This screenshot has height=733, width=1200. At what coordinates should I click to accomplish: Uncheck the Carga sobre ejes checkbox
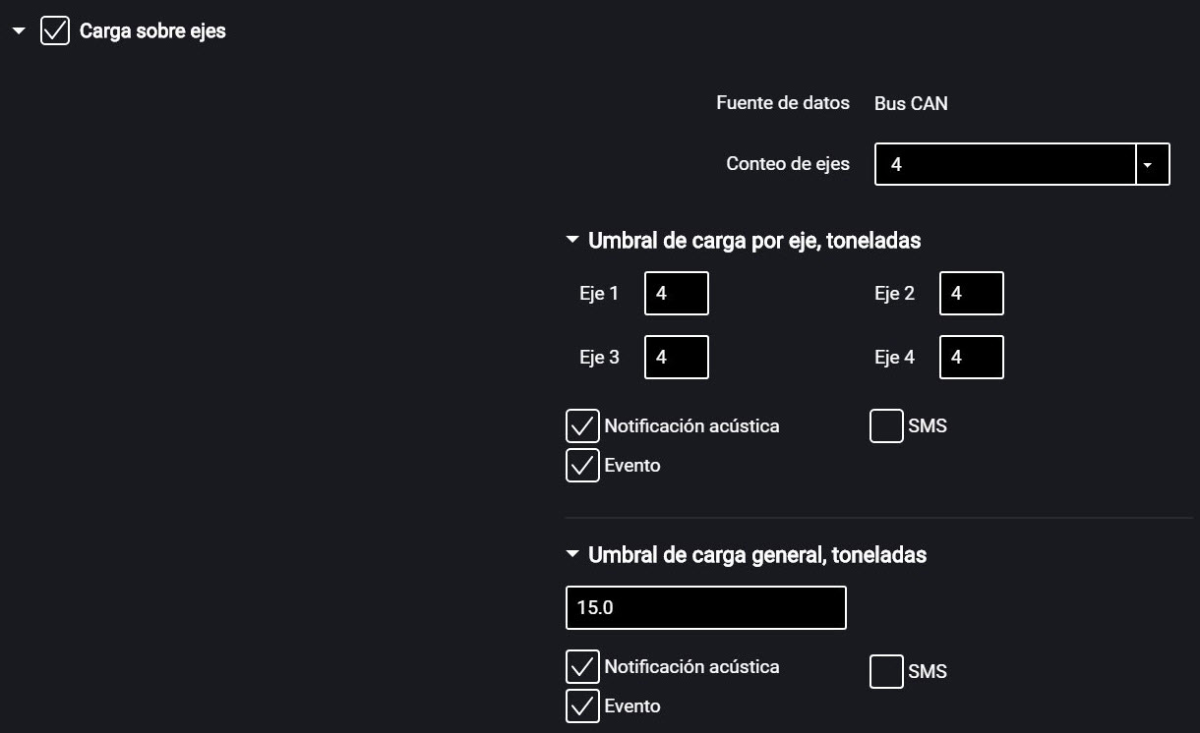(x=55, y=30)
